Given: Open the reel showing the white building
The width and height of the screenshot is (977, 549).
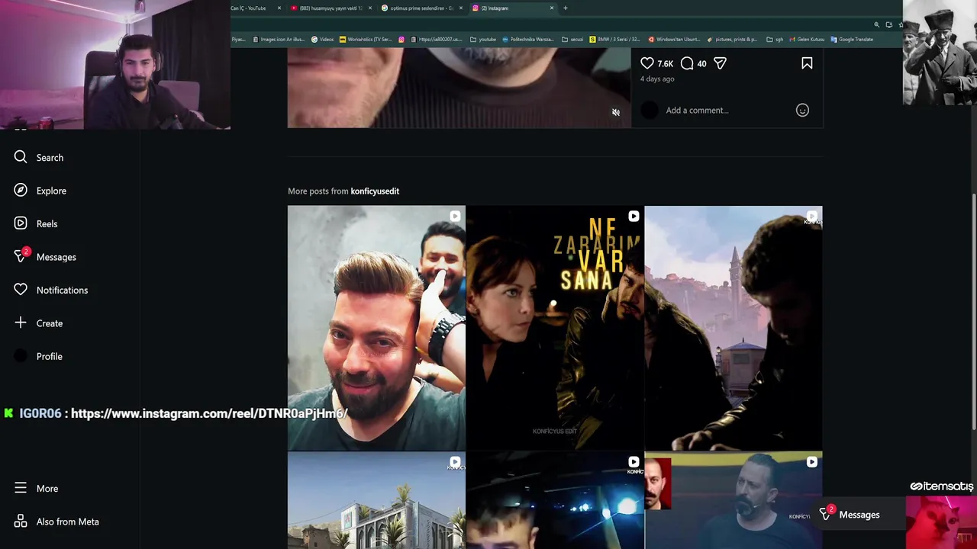Looking at the screenshot, I should tap(376, 501).
